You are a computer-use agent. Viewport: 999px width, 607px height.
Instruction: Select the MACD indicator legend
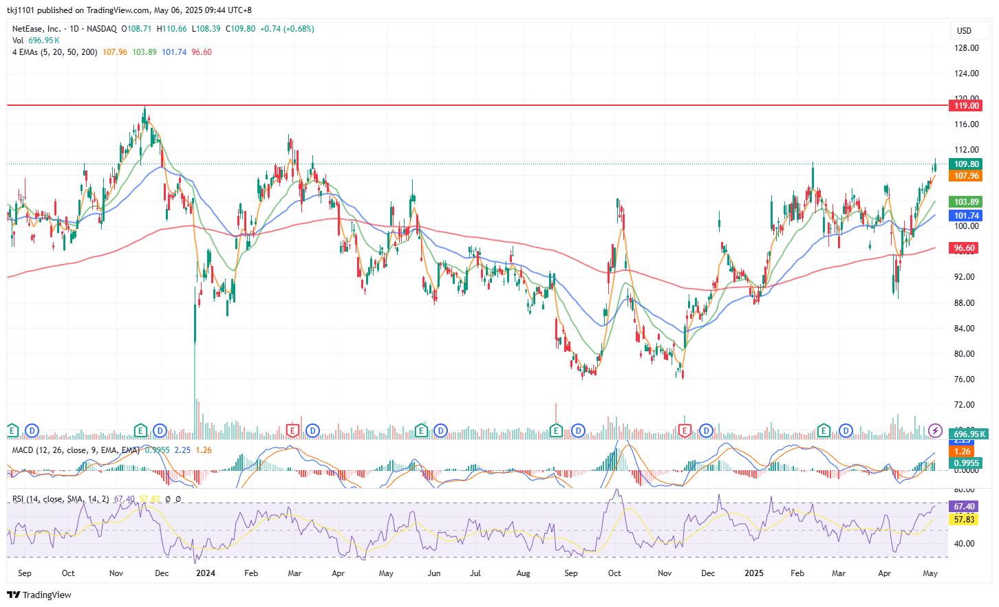tap(76, 450)
